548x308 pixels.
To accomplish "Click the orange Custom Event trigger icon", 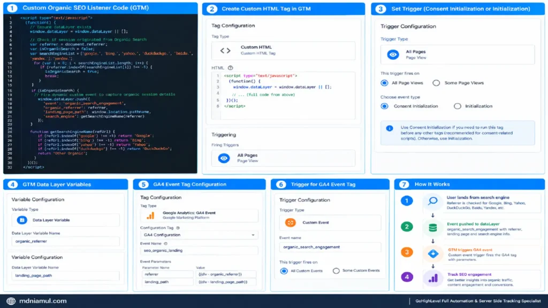I will (x=290, y=222).
